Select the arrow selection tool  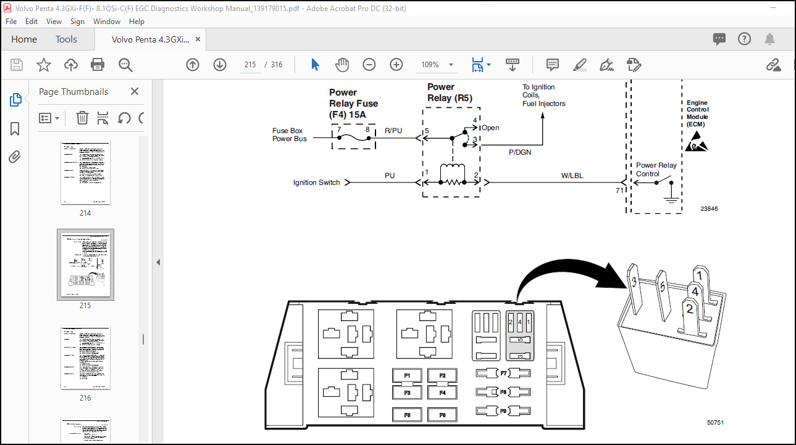pyautogui.click(x=316, y=65)
